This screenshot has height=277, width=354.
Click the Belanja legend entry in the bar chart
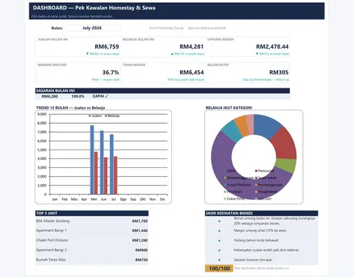click(112, 116)
